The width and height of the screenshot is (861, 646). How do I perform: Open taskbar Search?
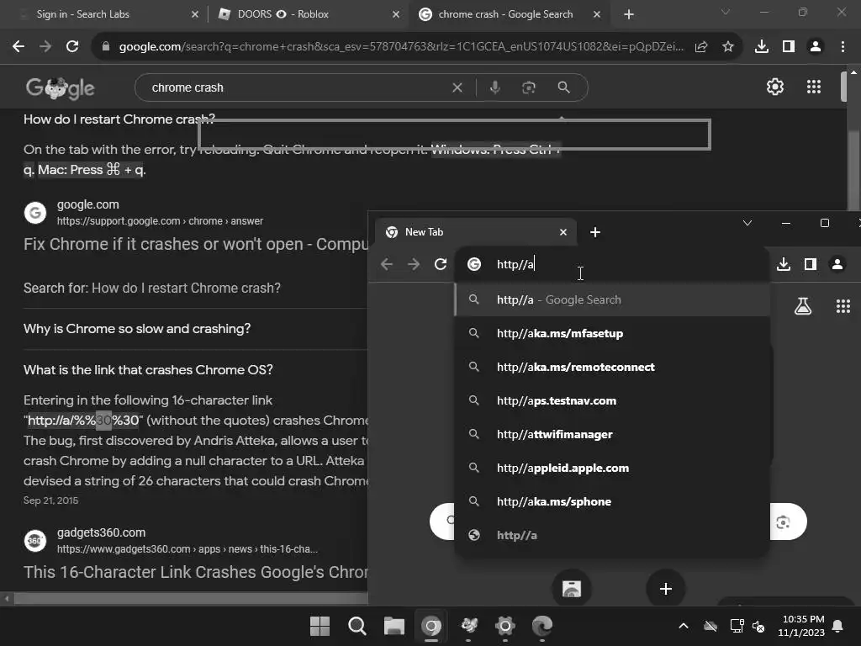(357, 626)
